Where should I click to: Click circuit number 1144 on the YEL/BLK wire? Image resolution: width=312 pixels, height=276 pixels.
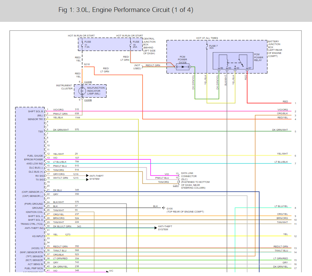click(x=77, y=118)
